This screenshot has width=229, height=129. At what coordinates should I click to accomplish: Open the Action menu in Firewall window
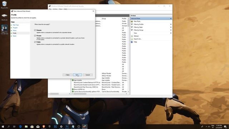point(55,9)
